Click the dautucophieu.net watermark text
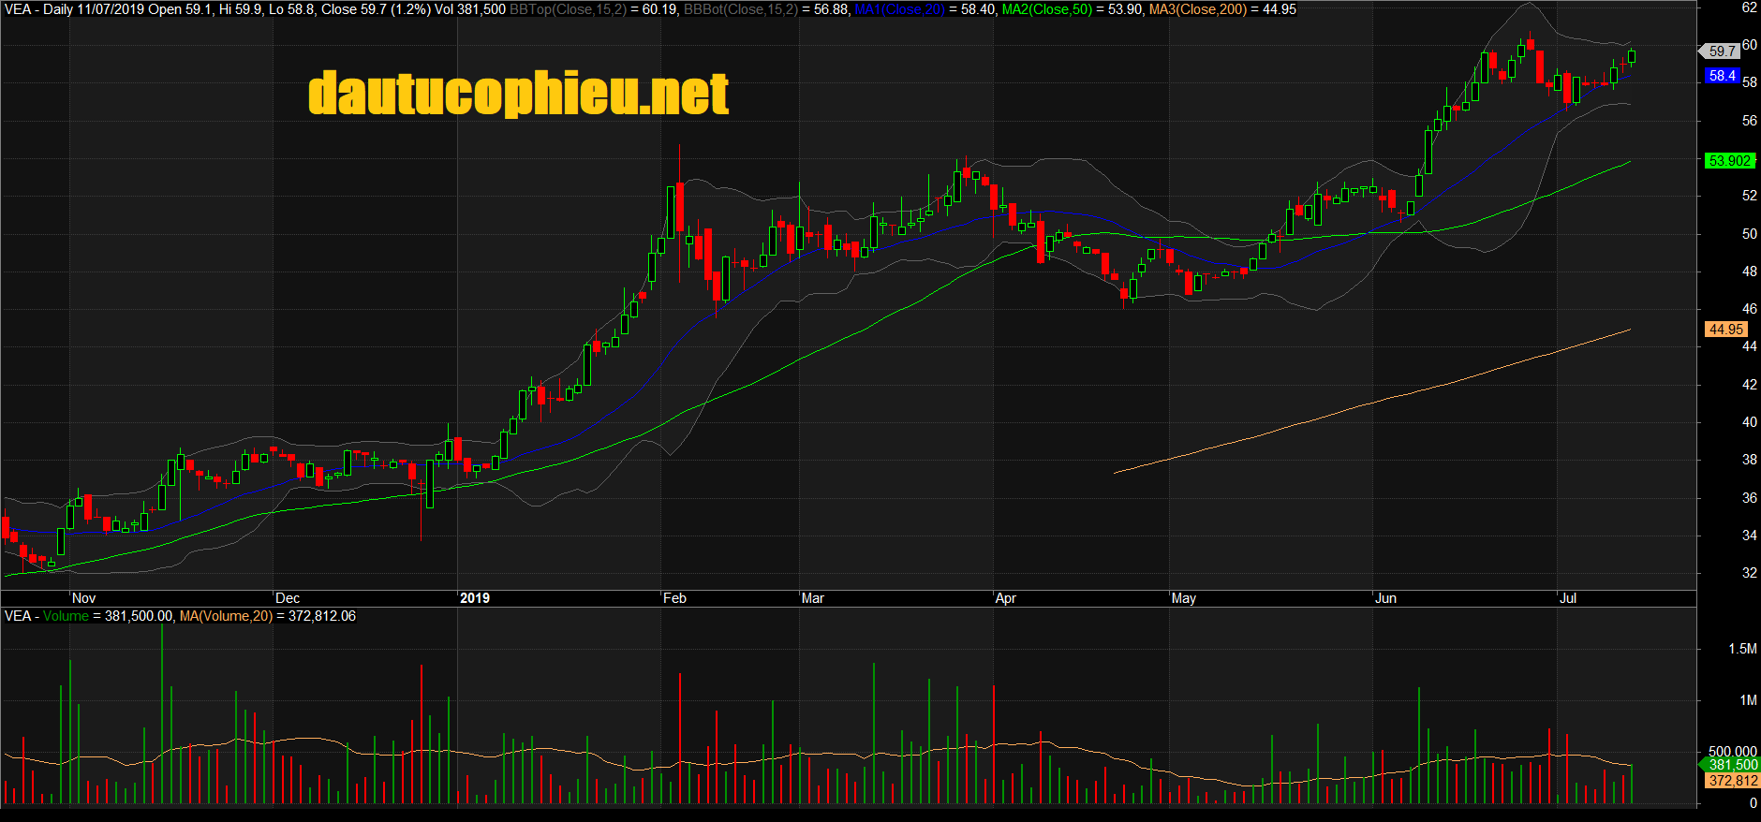1761x822 pixels. [518, 94]
